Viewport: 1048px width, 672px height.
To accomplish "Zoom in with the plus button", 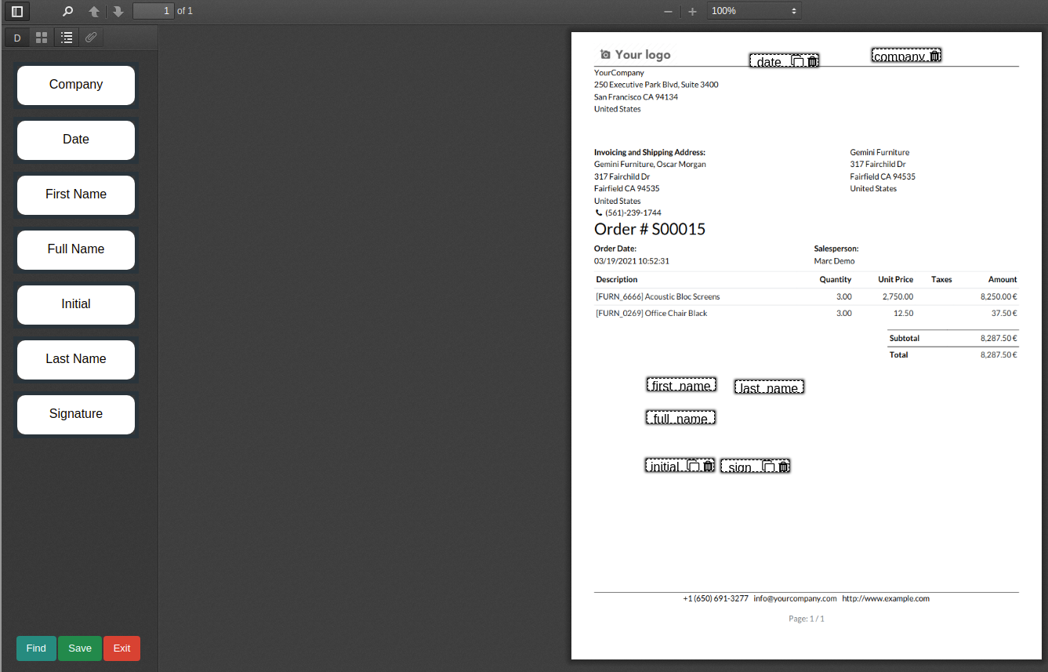I will (x=692, y=11).
